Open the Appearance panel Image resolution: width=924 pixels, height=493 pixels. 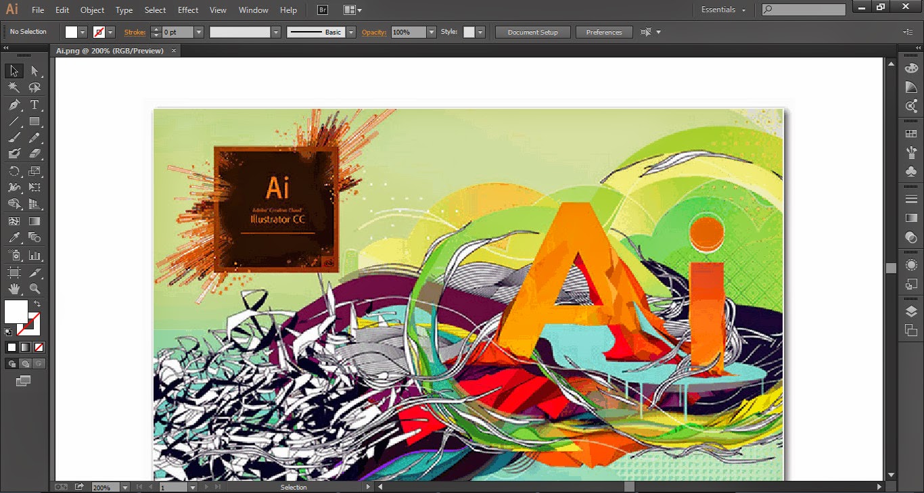pyautogui.click(x=911, y=265)
